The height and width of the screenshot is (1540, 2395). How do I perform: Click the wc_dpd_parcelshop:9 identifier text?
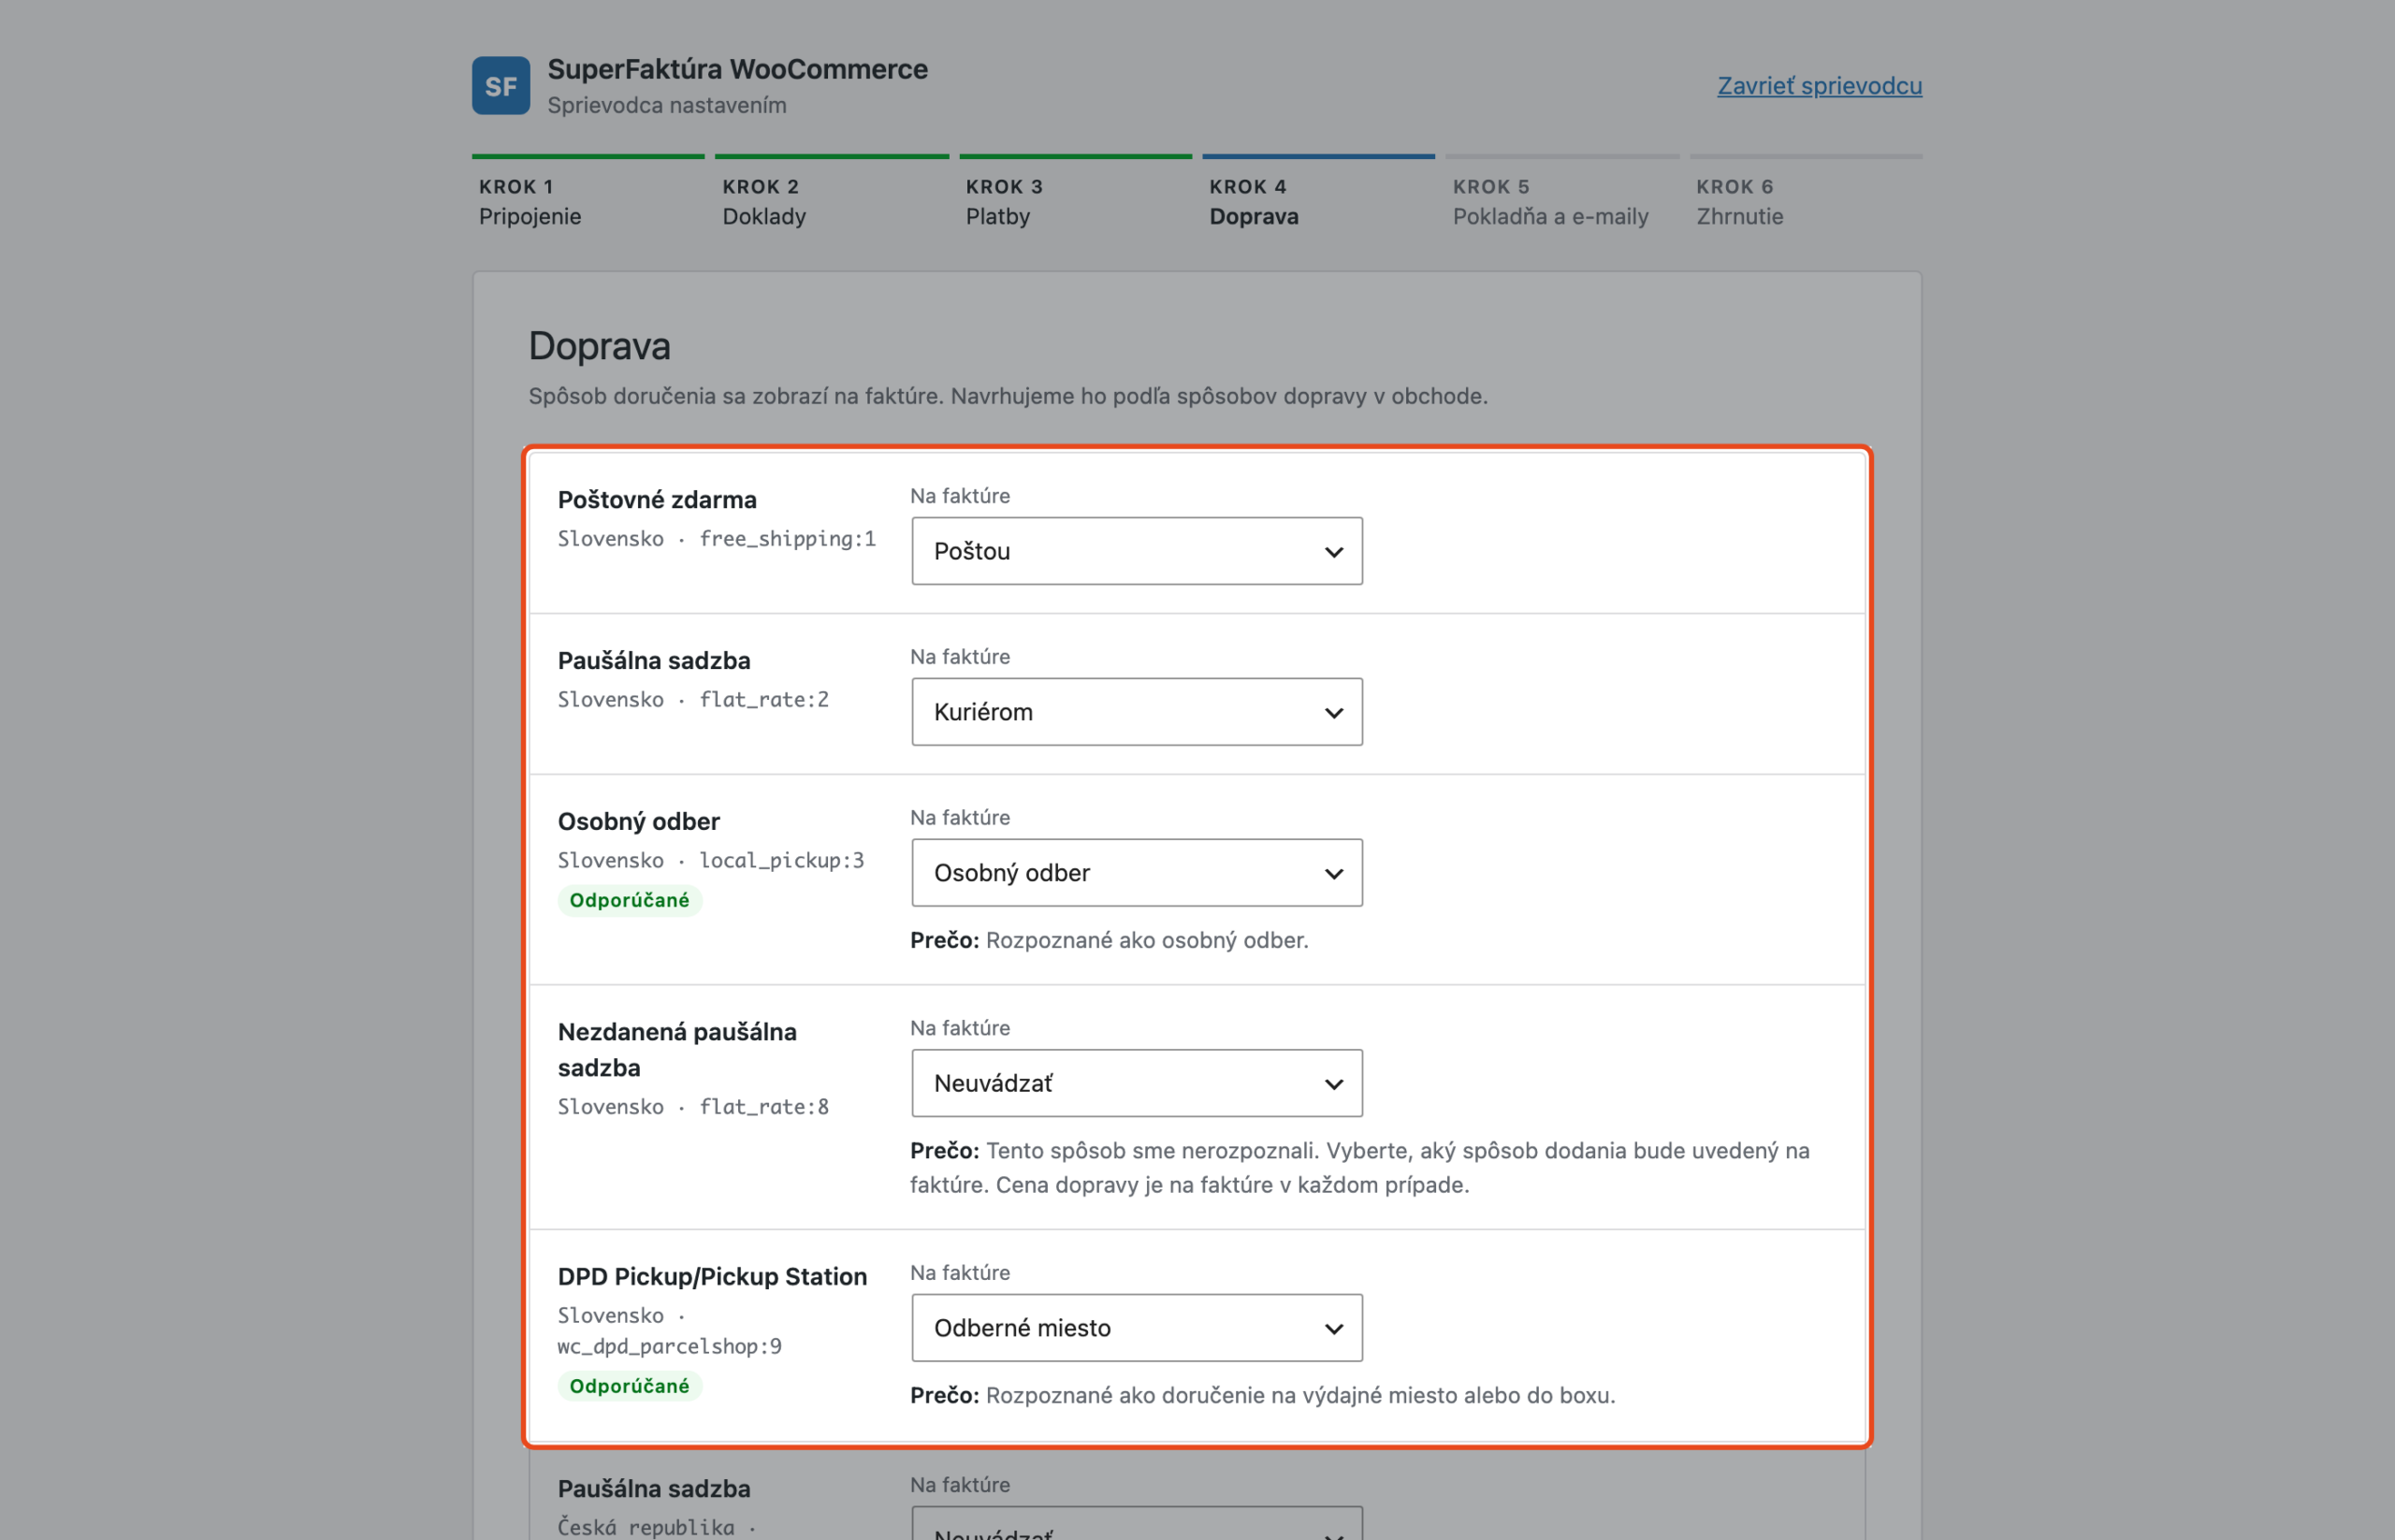point(670,1347)
